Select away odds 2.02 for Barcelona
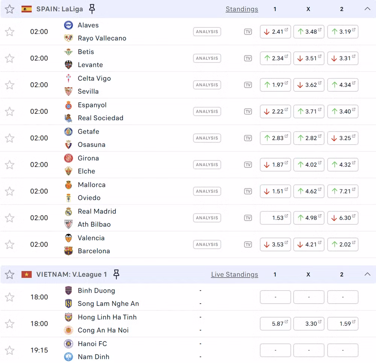The image size is (376, 363). pyautogui.click(x=343, y=244)
